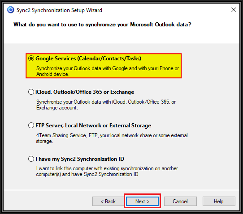Viewport: 243px width, 214px height.
Task: Click the 'Google Services (Calendar/Contacts/Tasks)' label text
Action: pyautogui.click(x=88, y=59)
